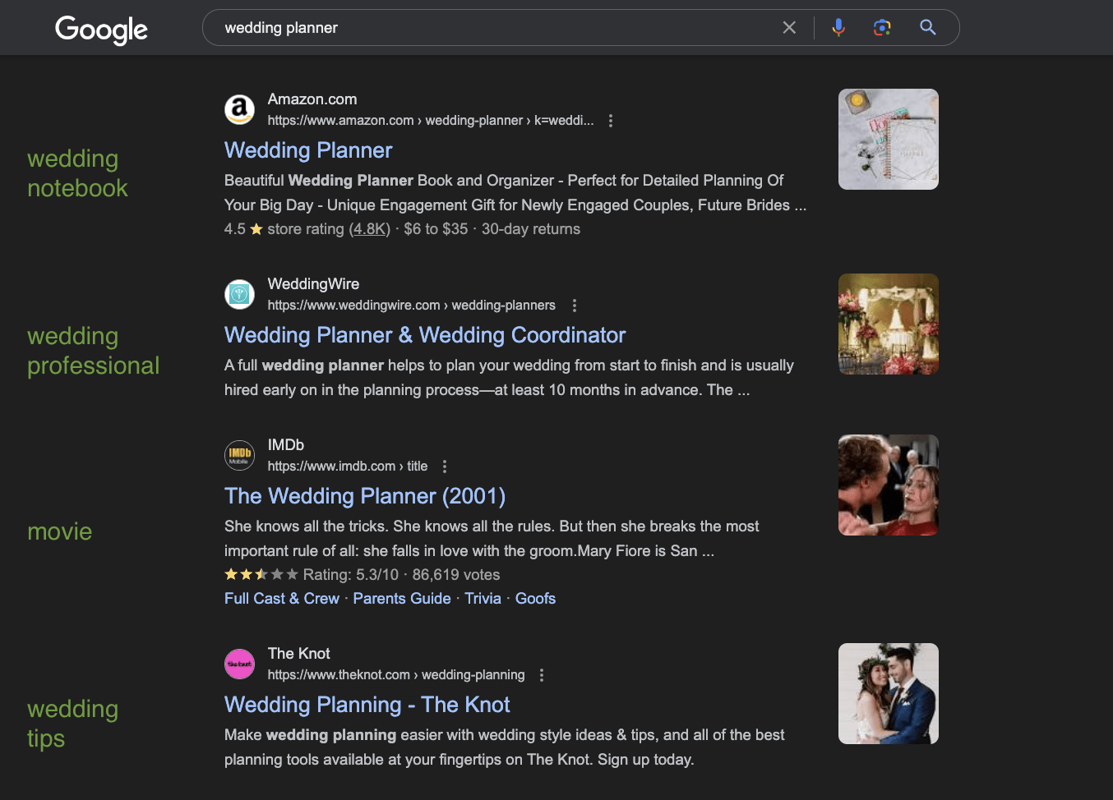The height and width of the screenshot is (800, 1113).
Task: Click the Amazon.com site name
Action: [x=312, y=99]
